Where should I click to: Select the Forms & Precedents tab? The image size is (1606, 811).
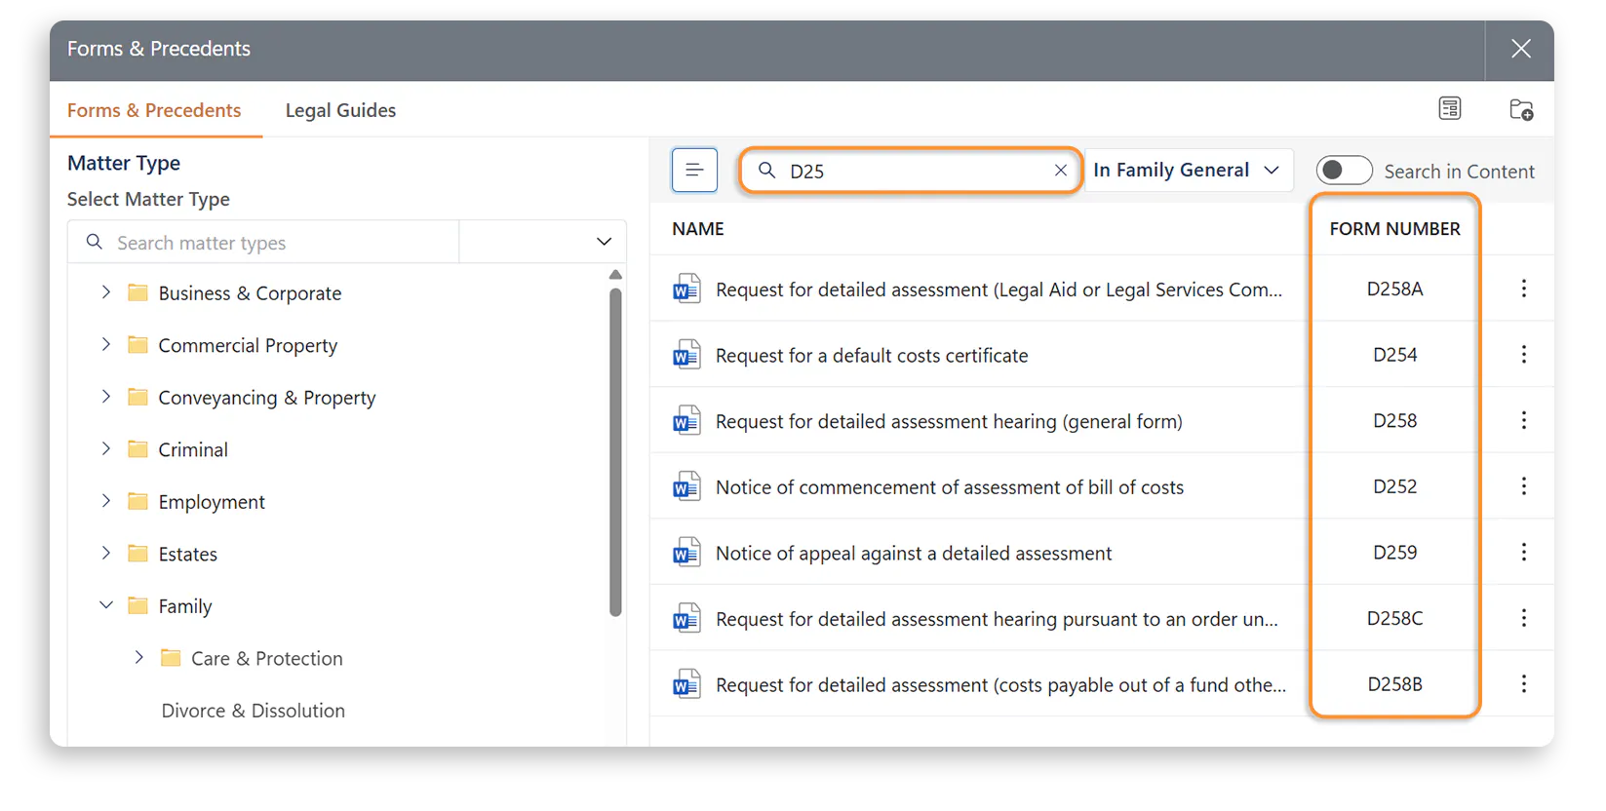(154, 110)
